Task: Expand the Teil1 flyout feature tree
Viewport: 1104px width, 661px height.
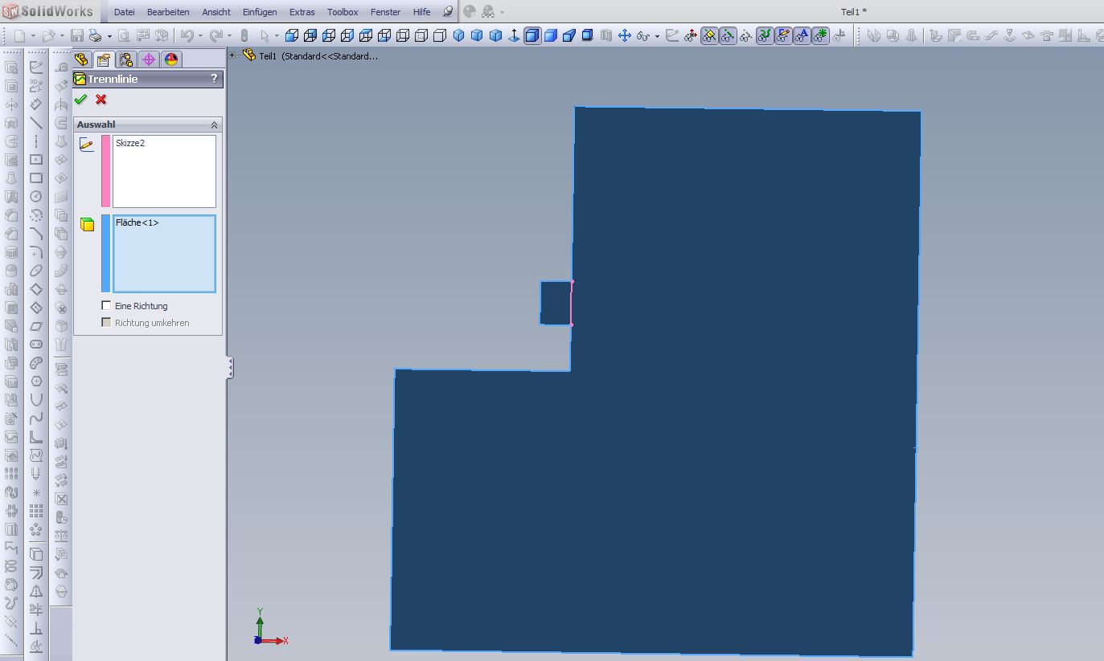Action: [x=232, y=55]
